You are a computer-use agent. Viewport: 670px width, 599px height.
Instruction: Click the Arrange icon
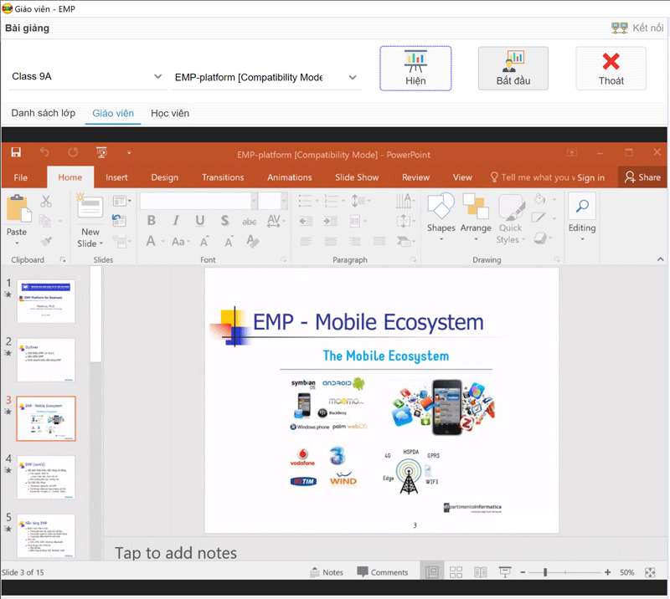click(476, 206)
